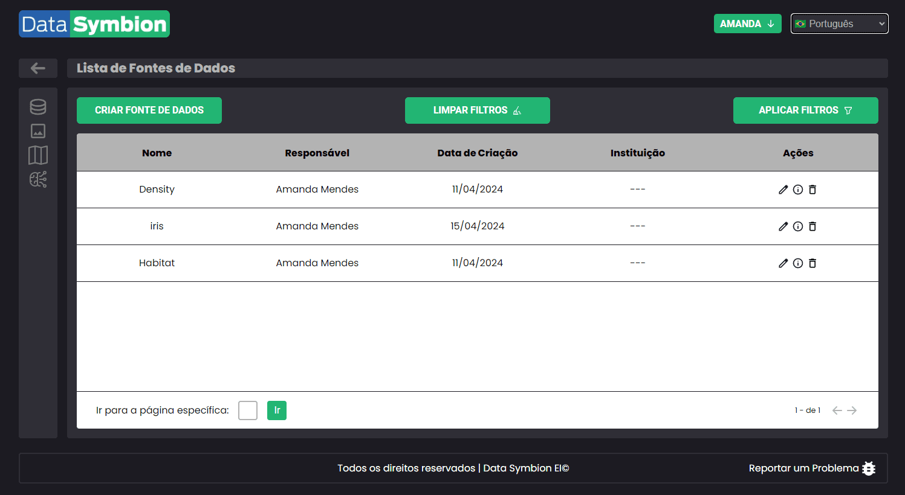The height and width of the screenshot is (495, 905).
Task: Sort the table by the Nome column header
Action: pos(157,153)
